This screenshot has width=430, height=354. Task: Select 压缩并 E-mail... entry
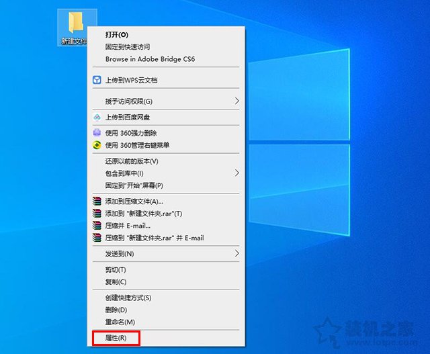pos(166,226)
